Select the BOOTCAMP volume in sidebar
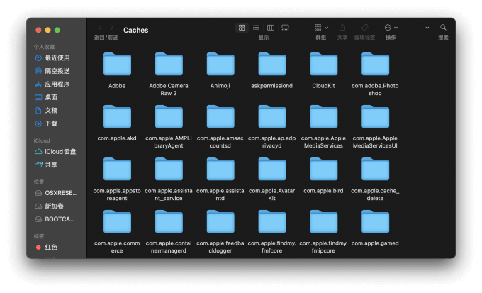 60,219
